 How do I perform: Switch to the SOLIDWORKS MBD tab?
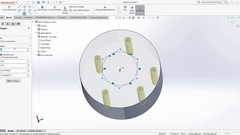point(78,18)
